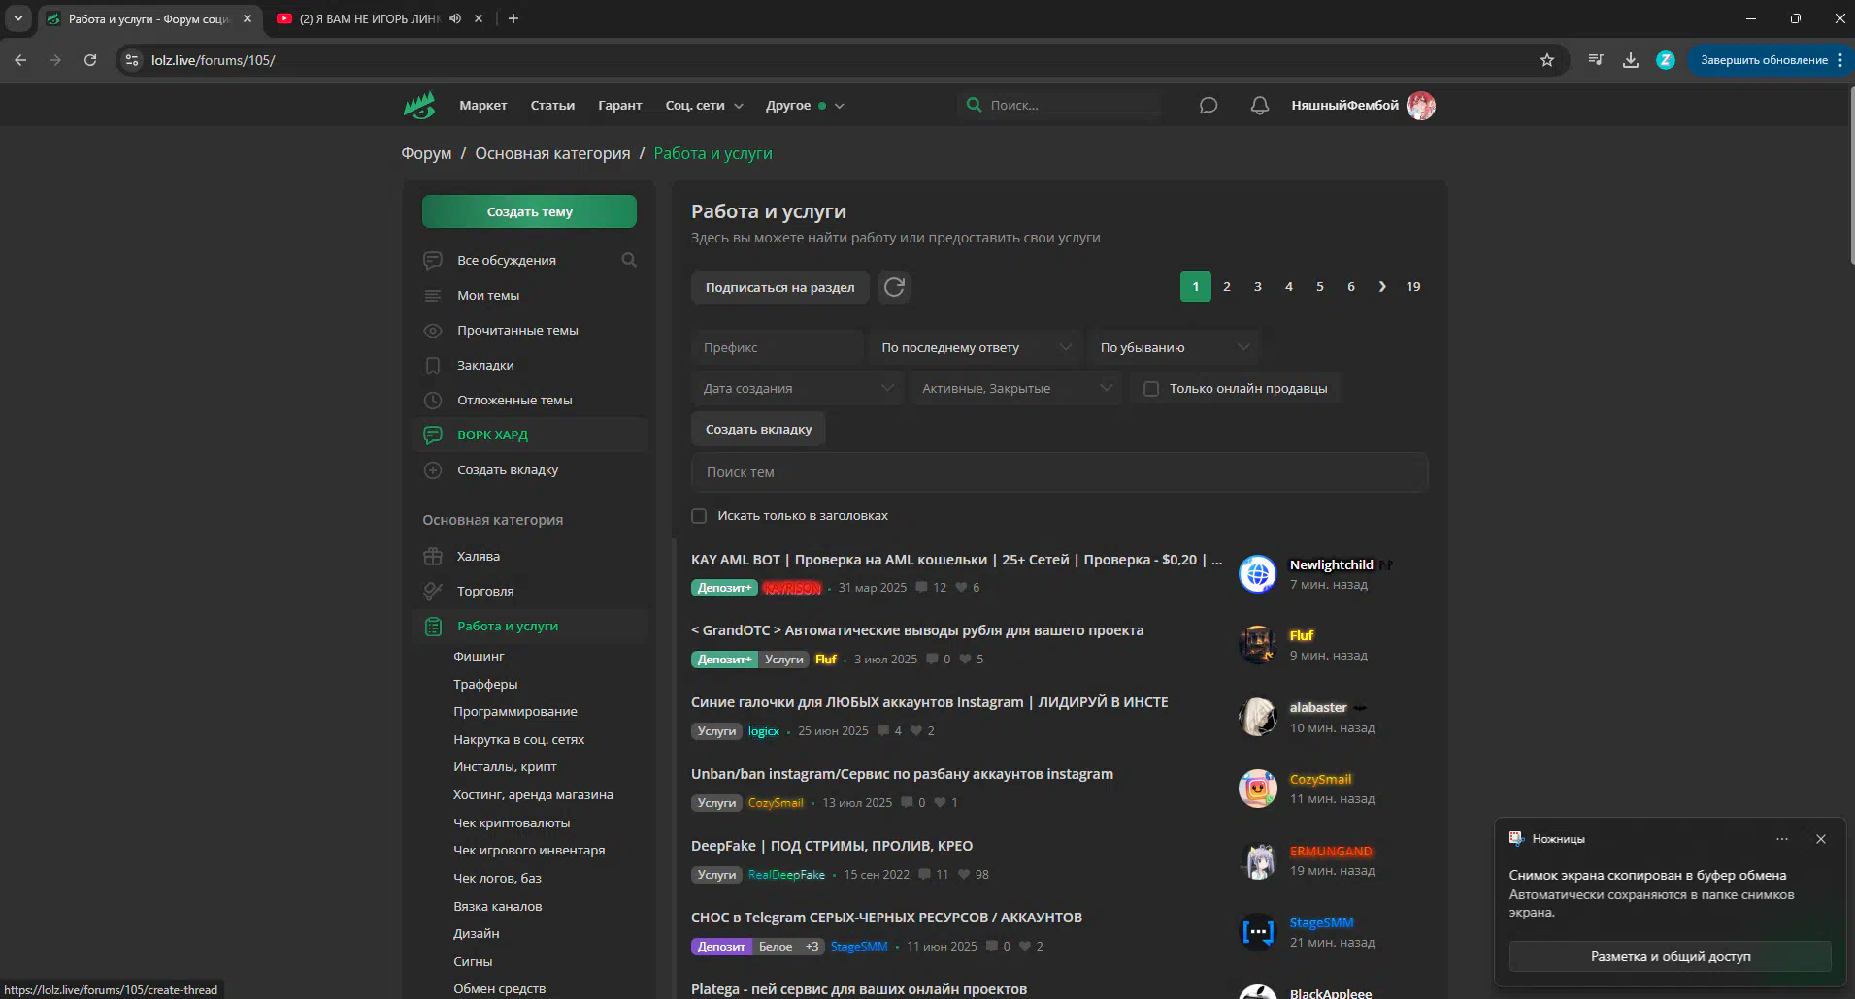The width and height of the screenshot is (1855, 999).
Task: Open CozySmail avatar thumbnail
Action: (1258, 789)
